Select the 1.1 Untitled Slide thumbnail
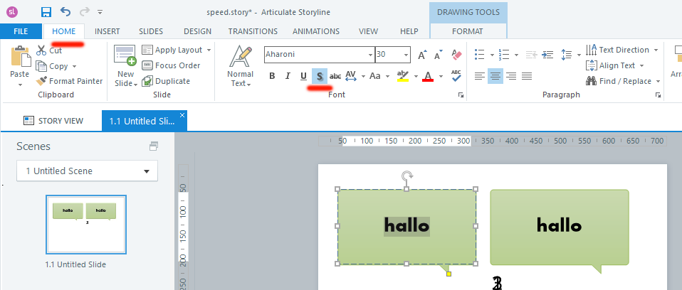The width and height of the screenshot is (682, 290). click(86, 224)
